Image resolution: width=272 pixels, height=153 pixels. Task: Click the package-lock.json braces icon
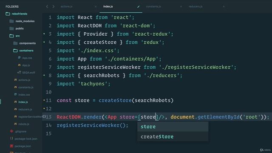tap(11, 139)
